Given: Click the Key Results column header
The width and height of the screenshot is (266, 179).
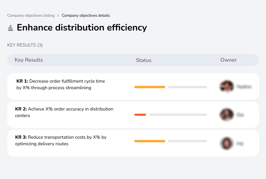Looking at the screenshot, I should (x=29, y=60).
